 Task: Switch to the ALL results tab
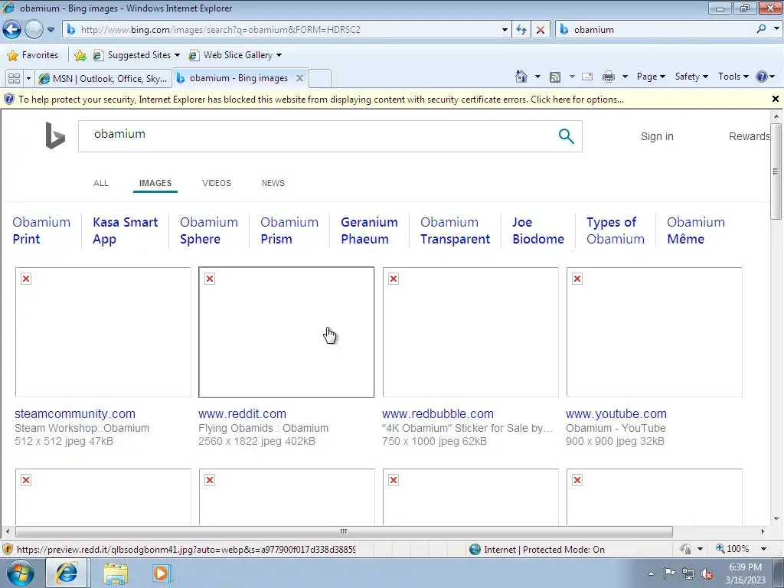click(101, 183)
